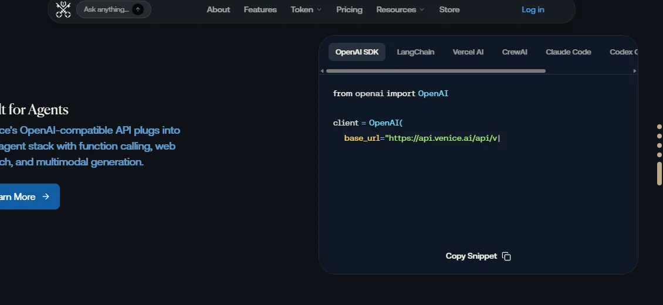Click the tab bar left scroll arrow
The width and height of the screenshot is (663, 305).
point(322,71)
